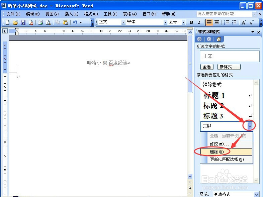
Task: Open the 视图 menu
Action: [52, 14]
